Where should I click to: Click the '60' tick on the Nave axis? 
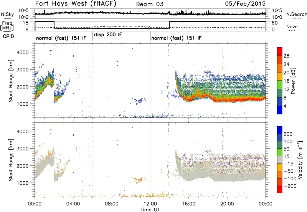(275, 23)
